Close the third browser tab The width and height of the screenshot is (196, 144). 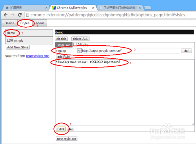coord(140,8)
